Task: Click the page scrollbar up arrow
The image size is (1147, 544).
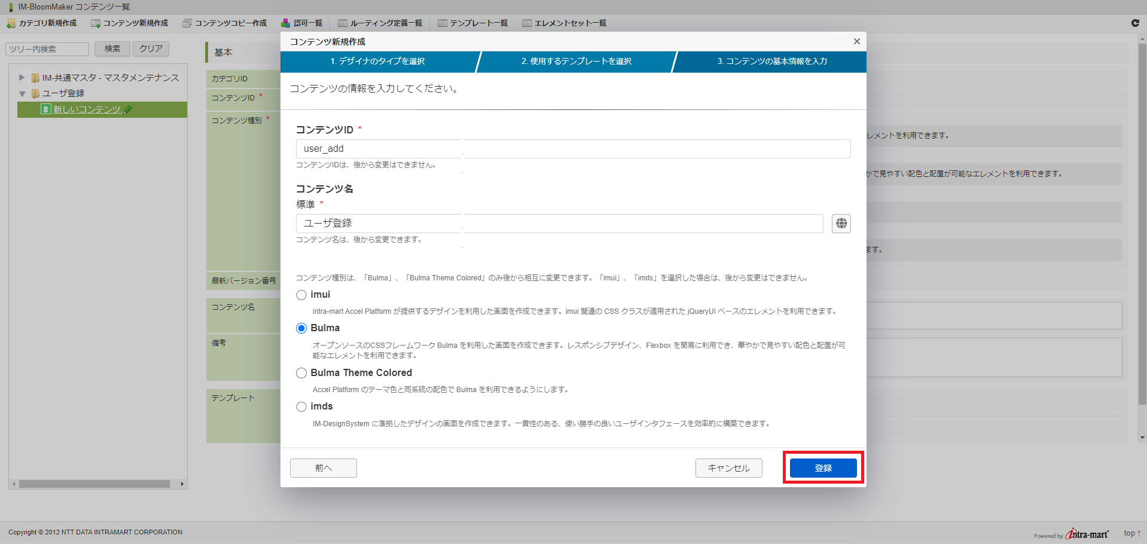Action: 1142,38
